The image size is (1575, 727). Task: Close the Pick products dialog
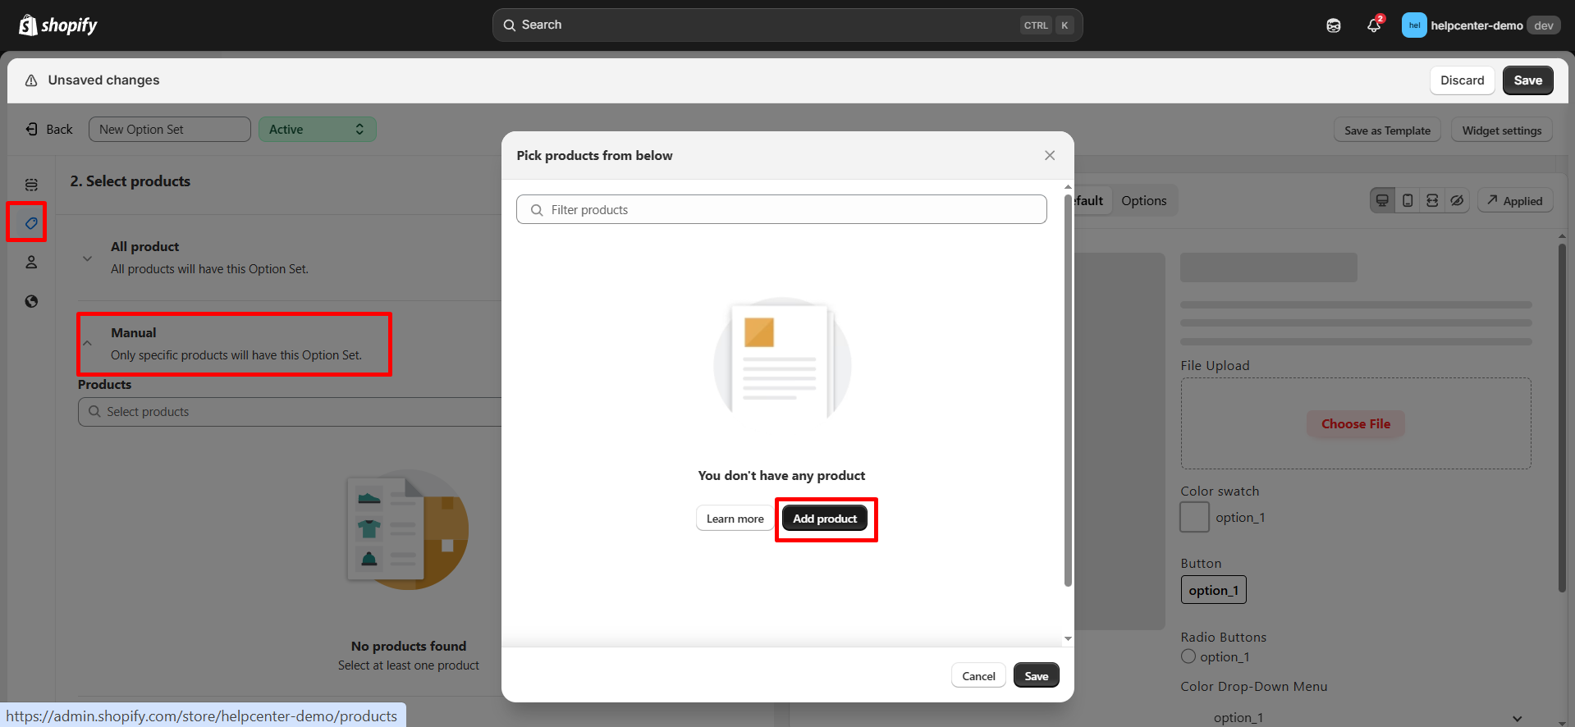1049,156
